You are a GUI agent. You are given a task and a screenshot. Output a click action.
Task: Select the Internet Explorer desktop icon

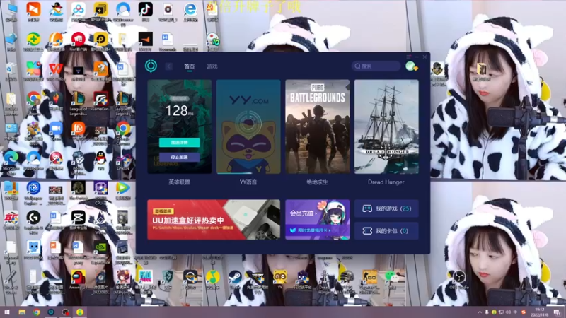[190, 9]
